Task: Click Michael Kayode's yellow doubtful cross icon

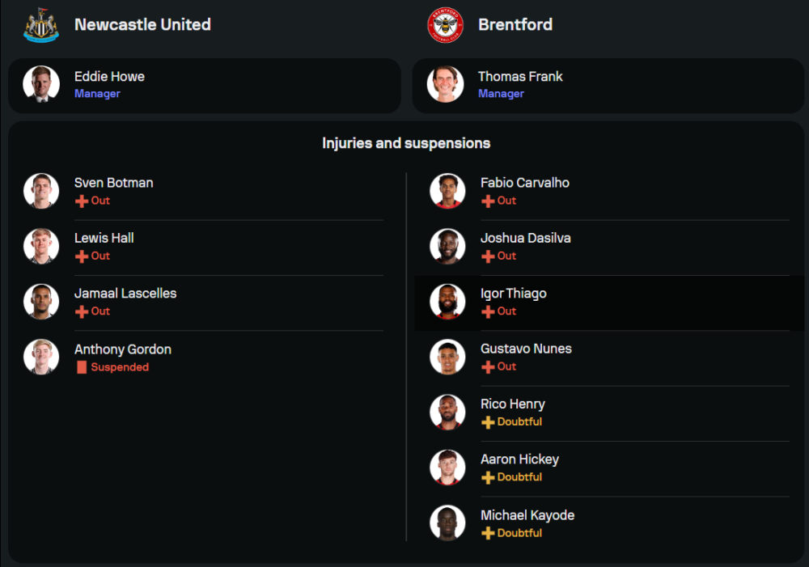Action: 488,533
